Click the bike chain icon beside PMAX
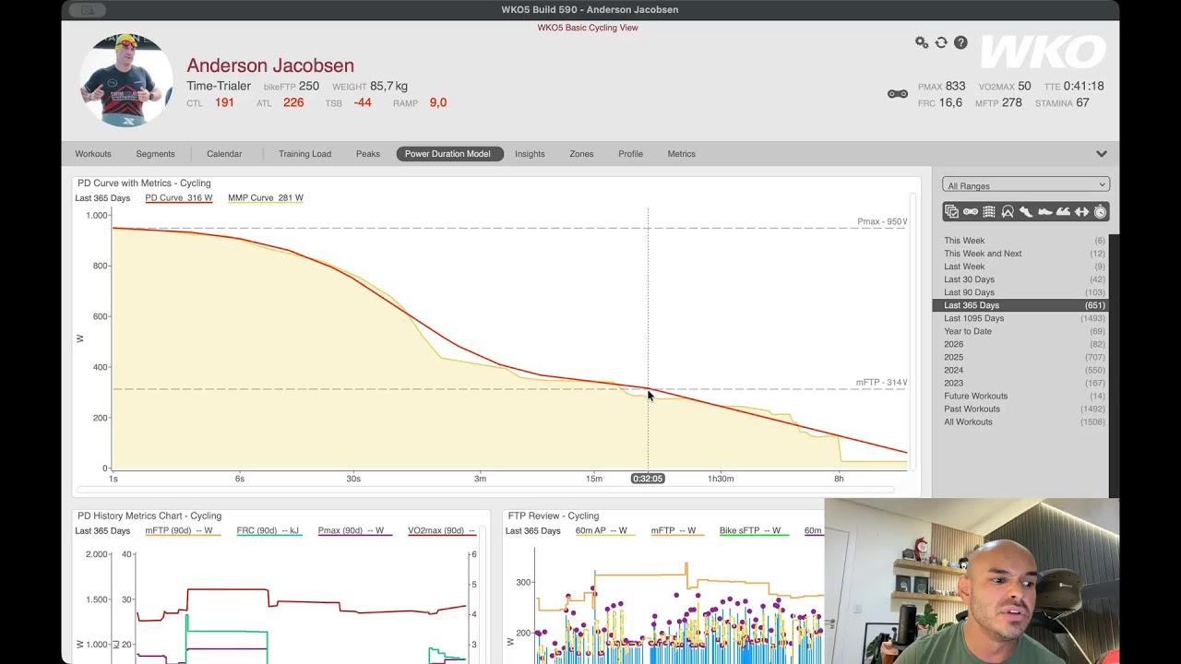1181x664 pixels. pos(897,94)
